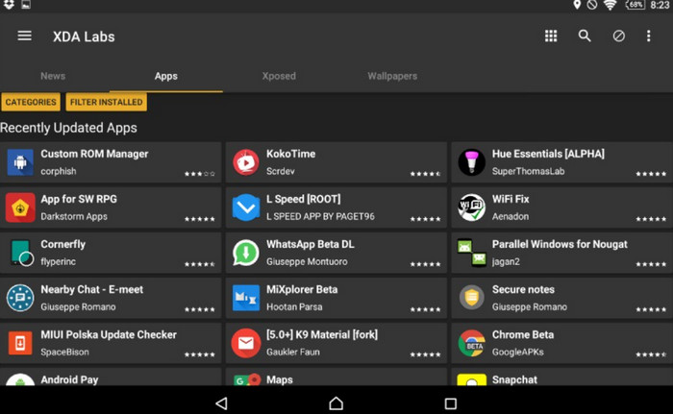
Task: Tap the Hue Essentials lightbulb icon
Action: pyautogui.click(x=471, y=162)
